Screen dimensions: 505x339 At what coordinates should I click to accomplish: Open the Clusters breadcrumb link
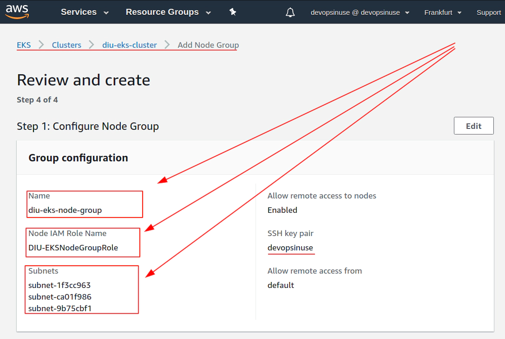pos(67,45)
